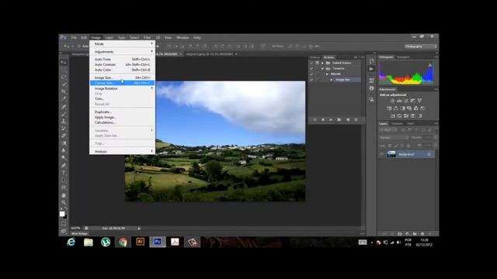
Task: Expand the Image Size action step
Action: (x=332, y=80)
